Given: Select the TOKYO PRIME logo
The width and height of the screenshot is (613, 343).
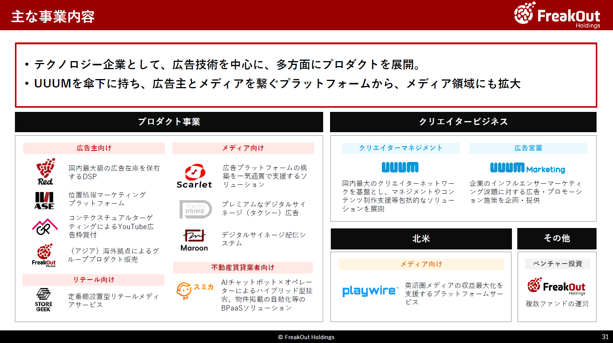Looking at the screenshot, I should pos(196,209).
